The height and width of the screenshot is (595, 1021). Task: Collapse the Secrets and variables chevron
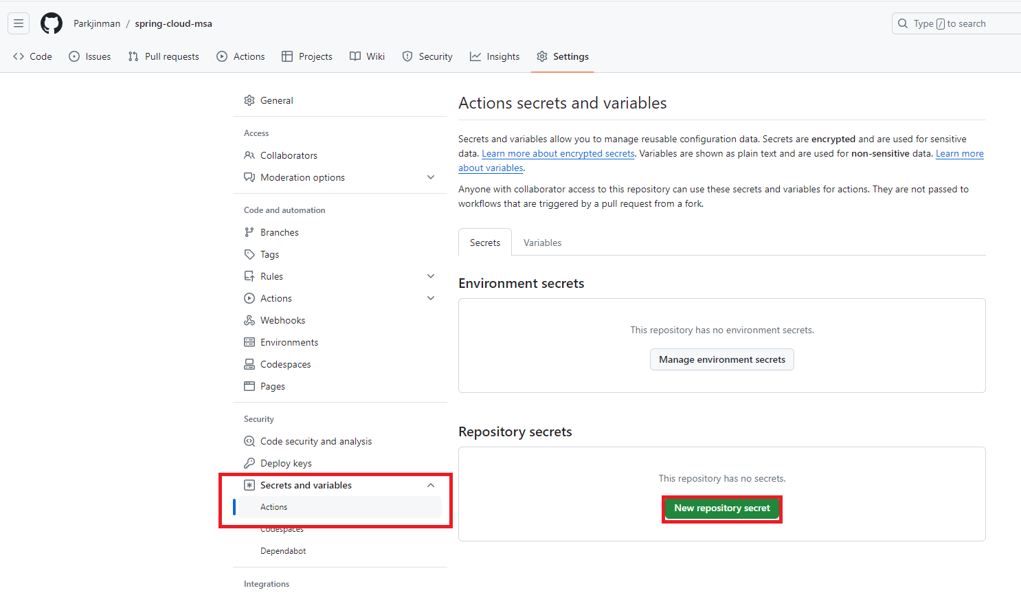coord(431,485)
